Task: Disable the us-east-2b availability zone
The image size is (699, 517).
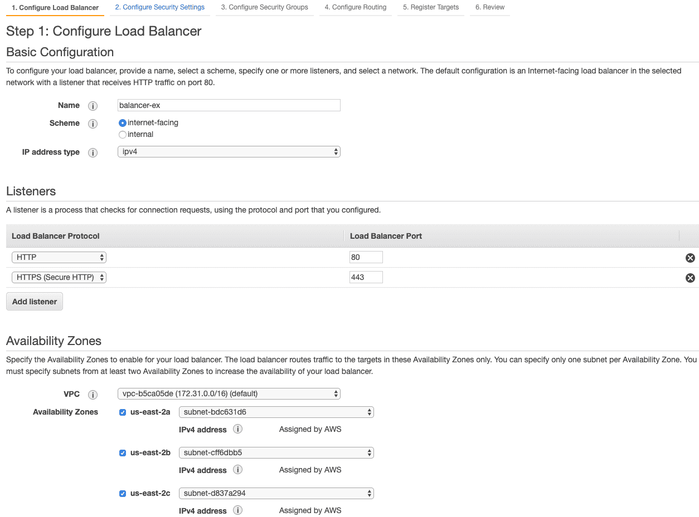Action: [x=122, y=453]
